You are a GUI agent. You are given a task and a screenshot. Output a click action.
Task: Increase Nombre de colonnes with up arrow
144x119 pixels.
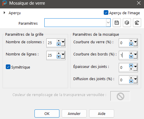59,41
